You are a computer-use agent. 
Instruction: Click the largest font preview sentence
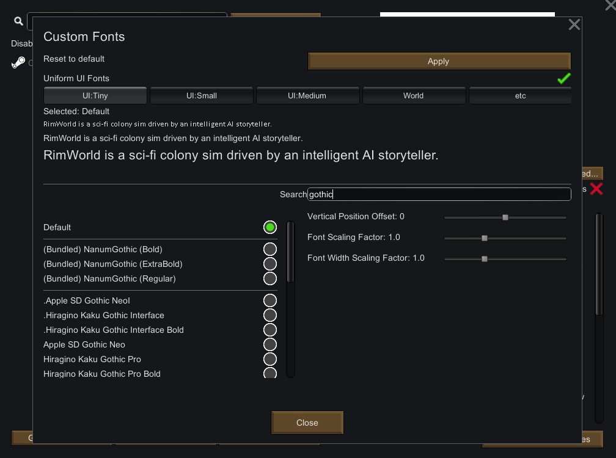pyautogui.click(x=241, y=155)
